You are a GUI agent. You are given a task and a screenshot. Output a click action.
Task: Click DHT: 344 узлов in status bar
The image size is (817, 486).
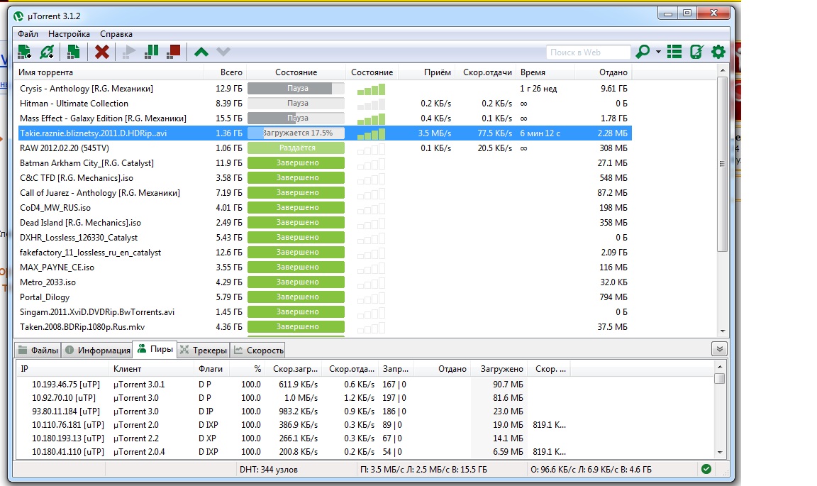268,469
